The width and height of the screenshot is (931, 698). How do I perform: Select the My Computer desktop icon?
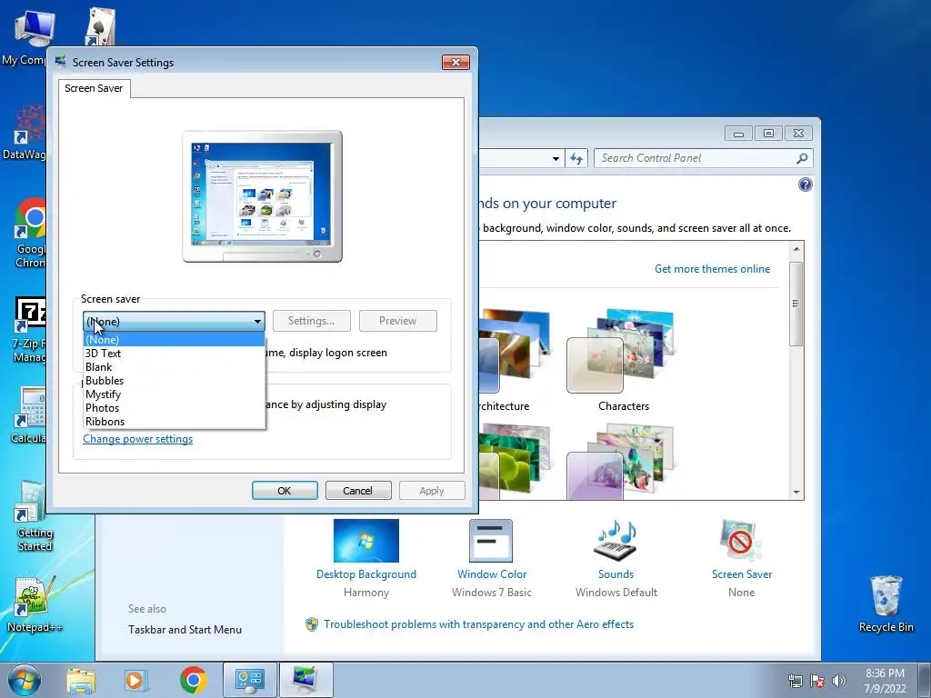pyautogui.click(x=25, y=36)
